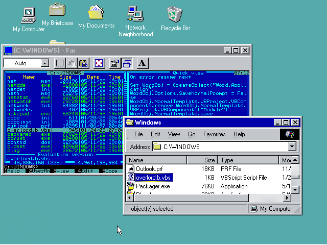Open My Computer desktop icon
Image resolution: width=327 pixels, height=245 pixels.
pos(29,16)
